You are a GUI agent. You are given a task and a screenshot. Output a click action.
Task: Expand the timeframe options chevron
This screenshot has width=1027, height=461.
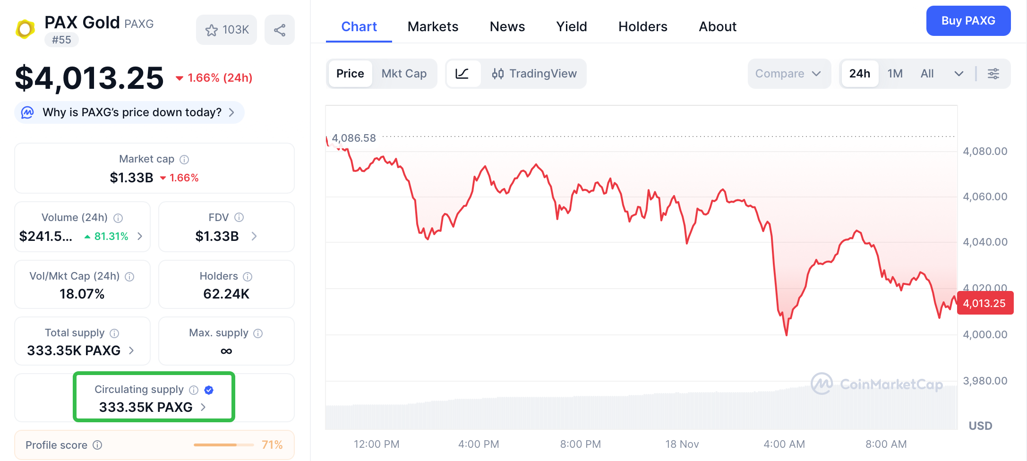959,74
